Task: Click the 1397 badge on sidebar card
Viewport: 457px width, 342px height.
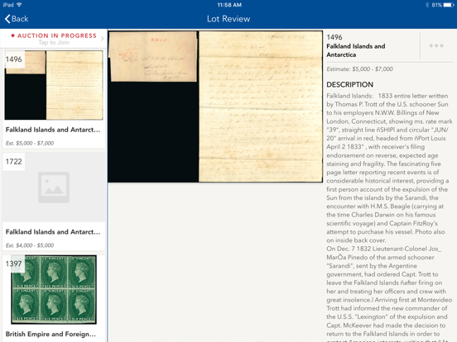Action: tap(14, 264)
